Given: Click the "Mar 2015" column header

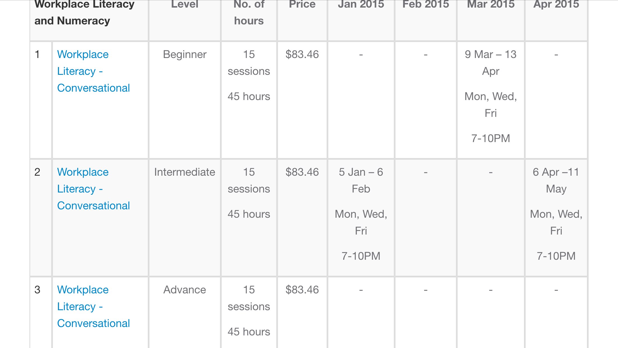Looking at the screenshot, I should (x=491, y=4).
